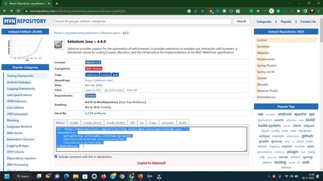This screenshot has width=323, height=181.
Task: Open Windows Start menu
Action: point(7,176)
